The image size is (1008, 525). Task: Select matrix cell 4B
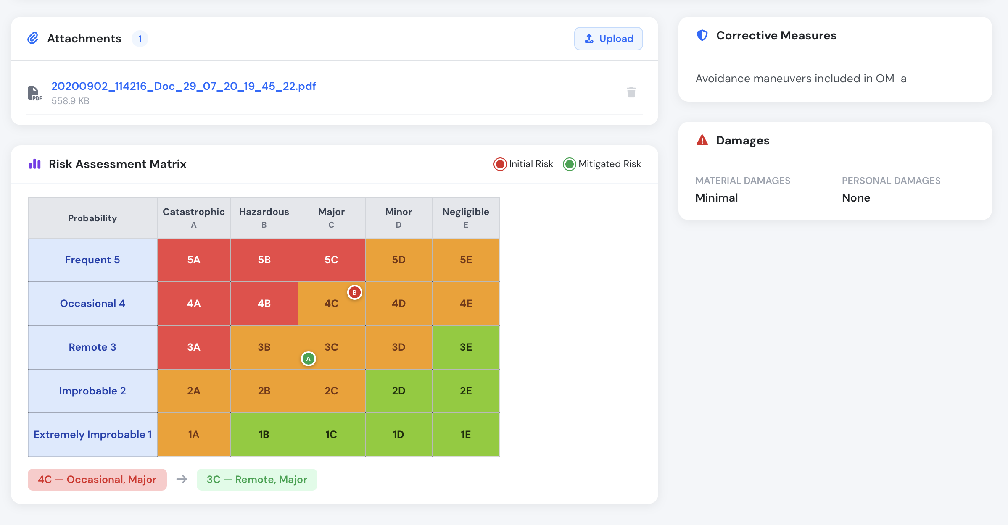click(x=264, y=304)
